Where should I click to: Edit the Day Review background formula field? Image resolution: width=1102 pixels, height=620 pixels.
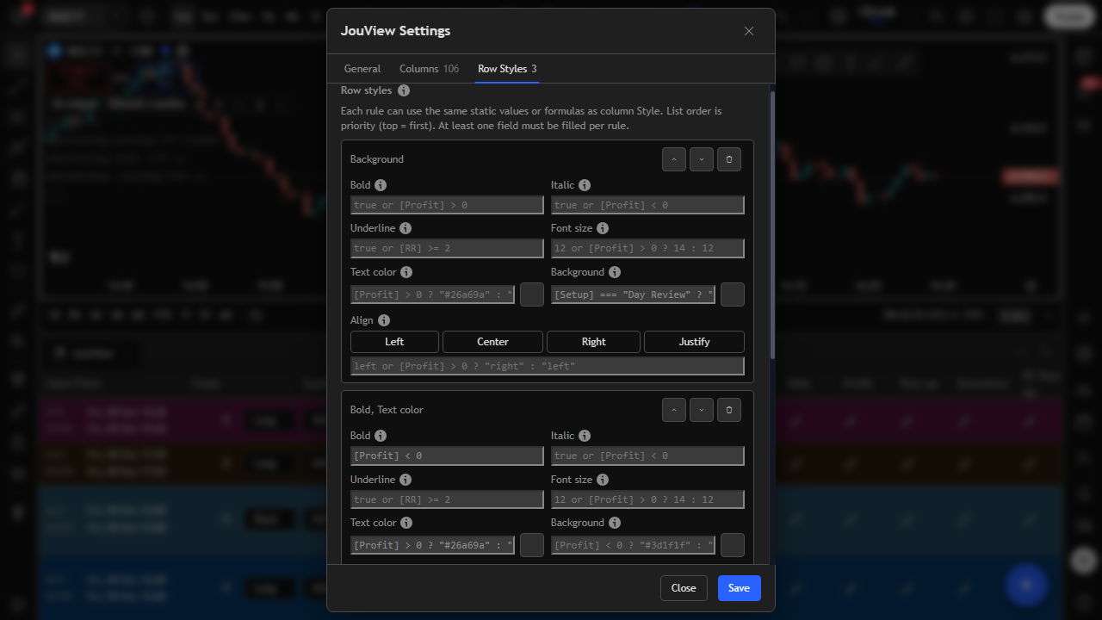point(633,294)
